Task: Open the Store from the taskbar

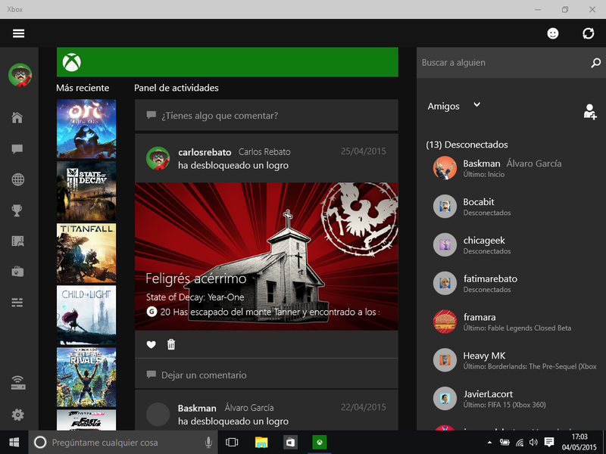Action: 290,443
